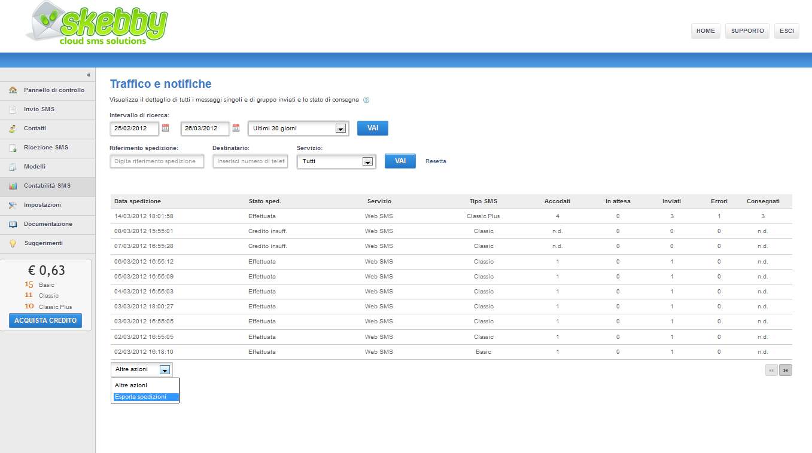Click the Skebby logo
This screenshot has width=812, height=453.
click(97, 24)
